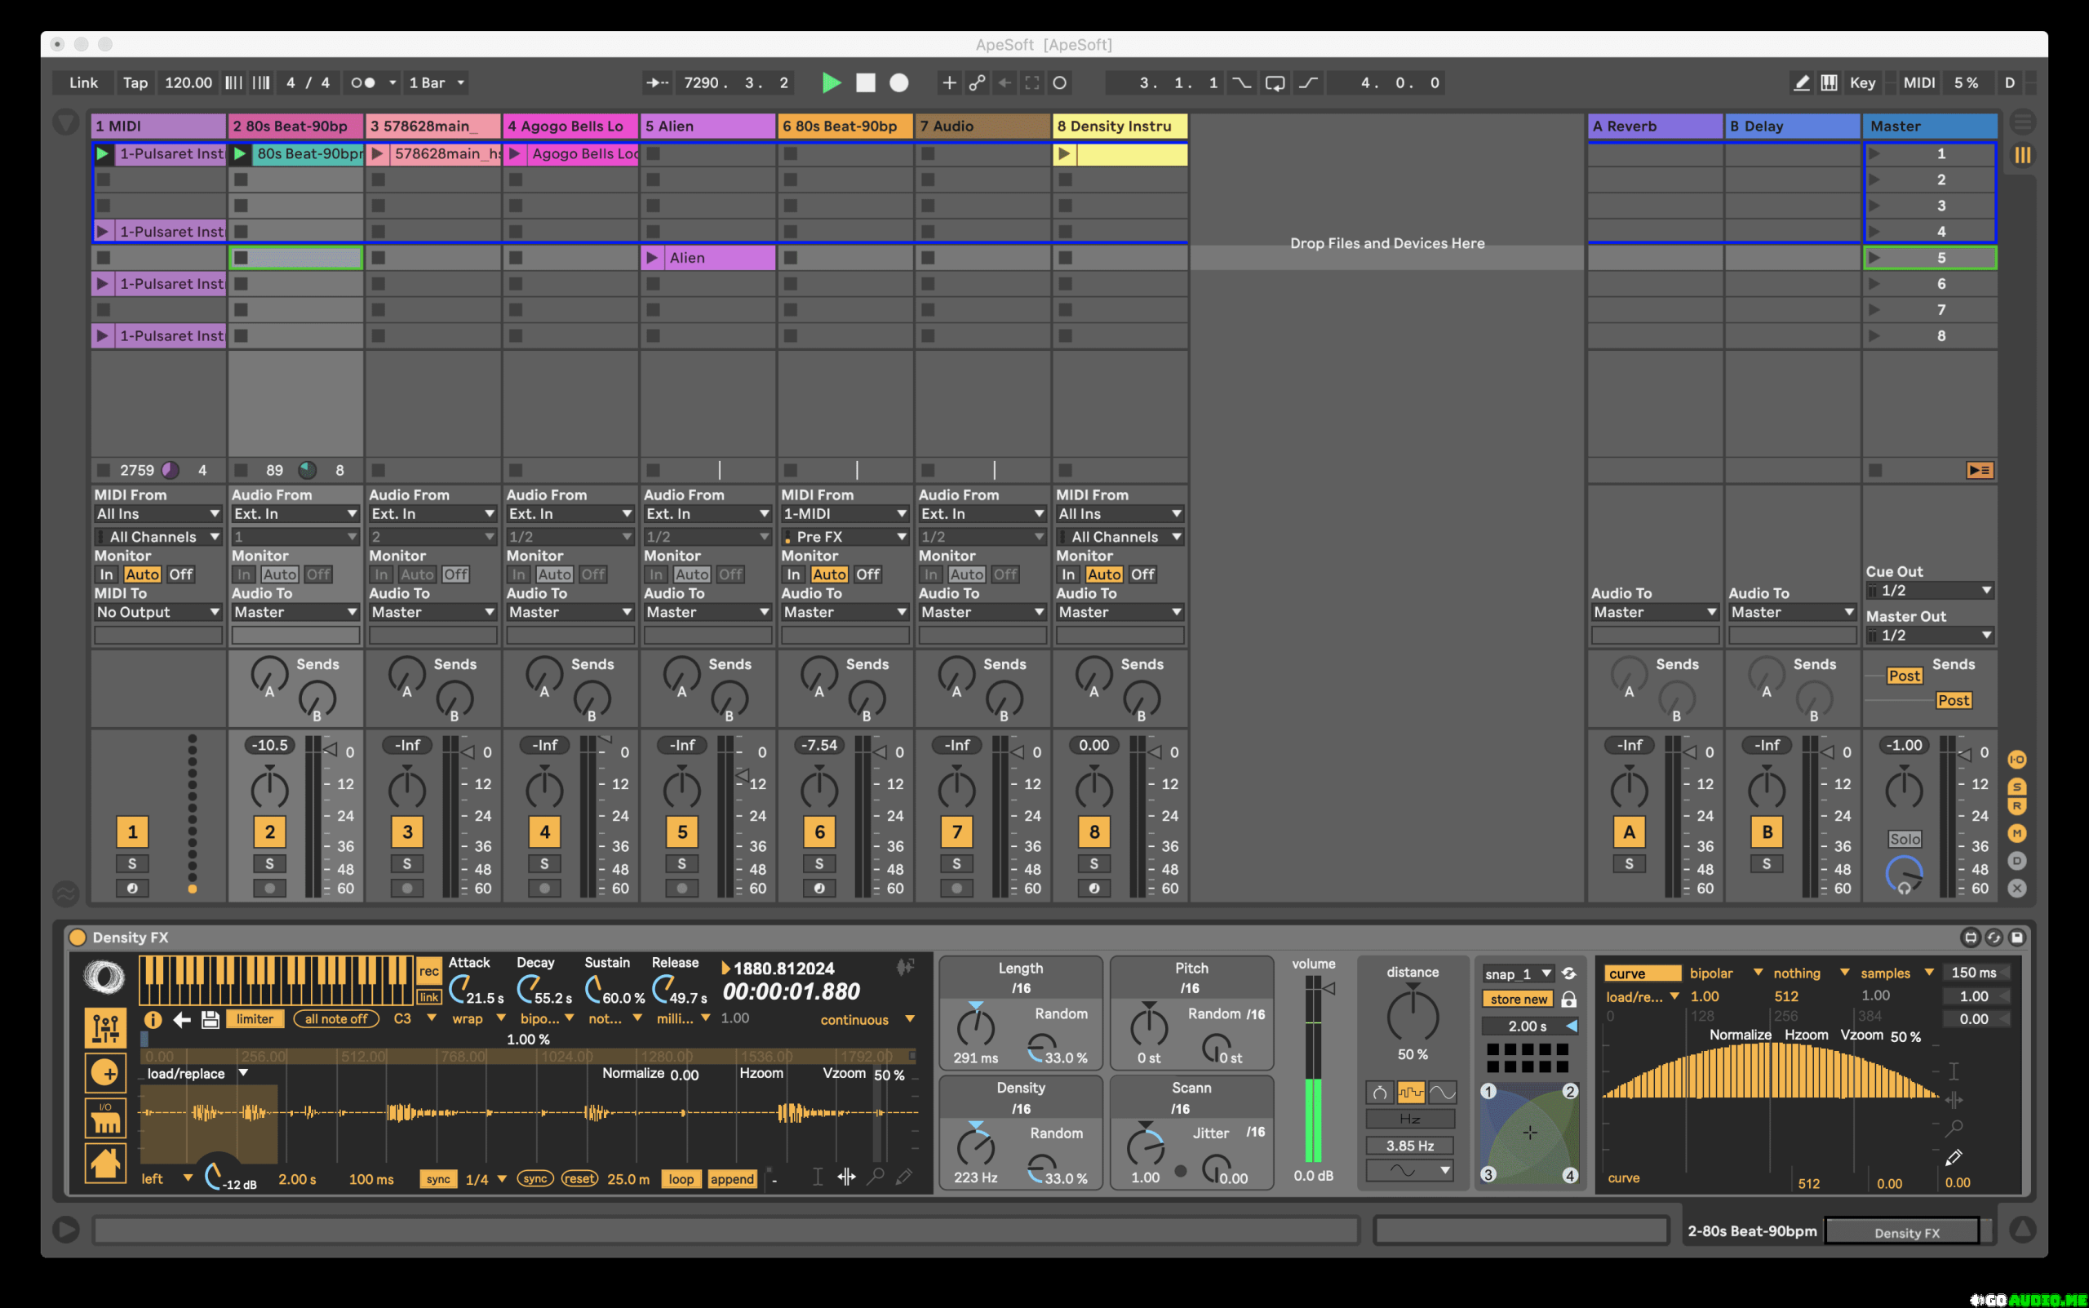Toggle the limiter in Density FX
Viewport: 2089px width, 1308px height.
point(255,1019)
